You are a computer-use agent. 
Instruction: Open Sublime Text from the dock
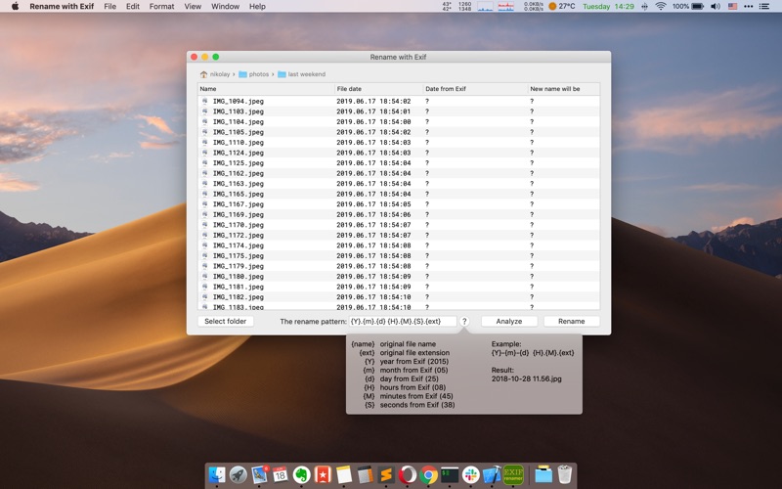(x=386, y=474)
